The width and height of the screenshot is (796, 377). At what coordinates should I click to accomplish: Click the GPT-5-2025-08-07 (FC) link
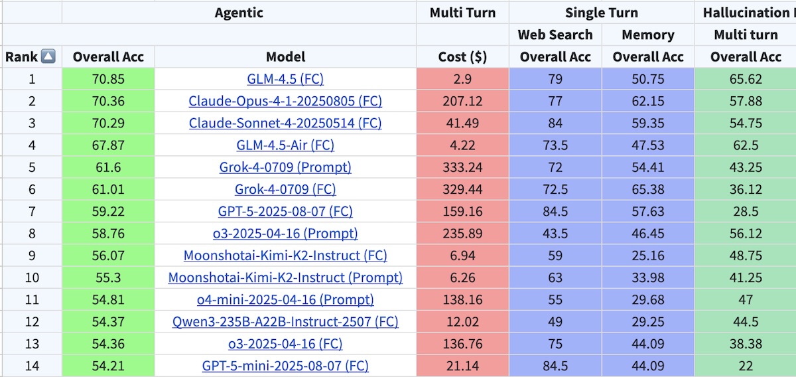coord(285,212)
